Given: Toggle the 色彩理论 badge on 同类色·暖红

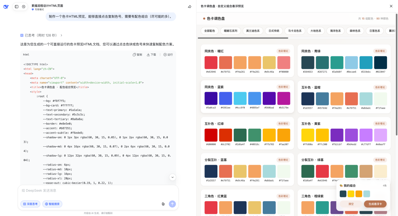Looking at the screenshot, I should (283, 50).
